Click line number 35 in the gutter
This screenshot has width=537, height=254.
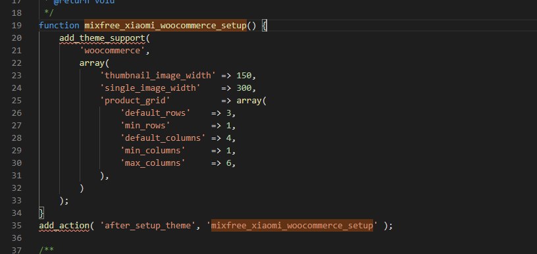[16, 226]
